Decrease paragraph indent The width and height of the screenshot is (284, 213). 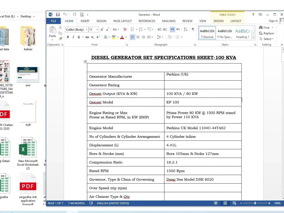(159, 29)
